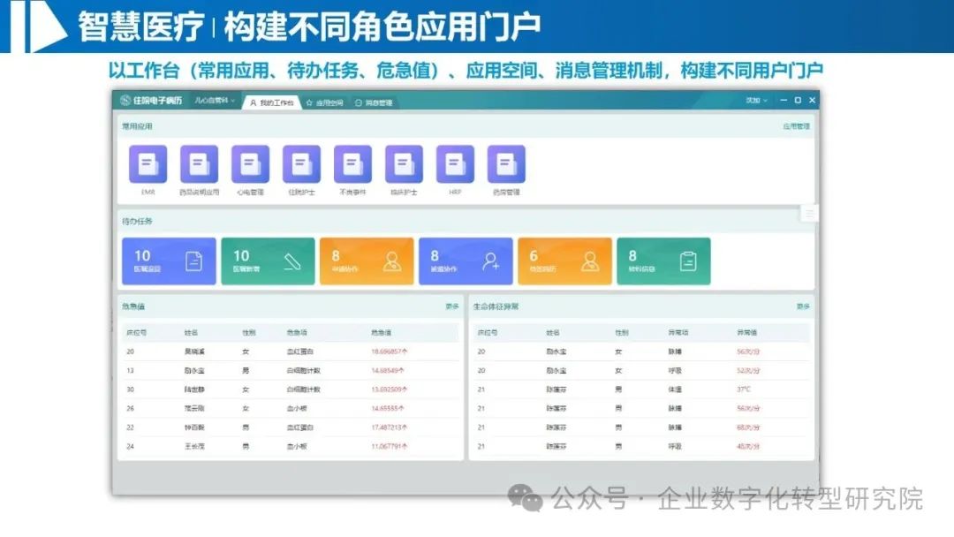Click the collapsed side panel handle icon
The width and height of the screenshot is (954, 537).
[808, 214]
